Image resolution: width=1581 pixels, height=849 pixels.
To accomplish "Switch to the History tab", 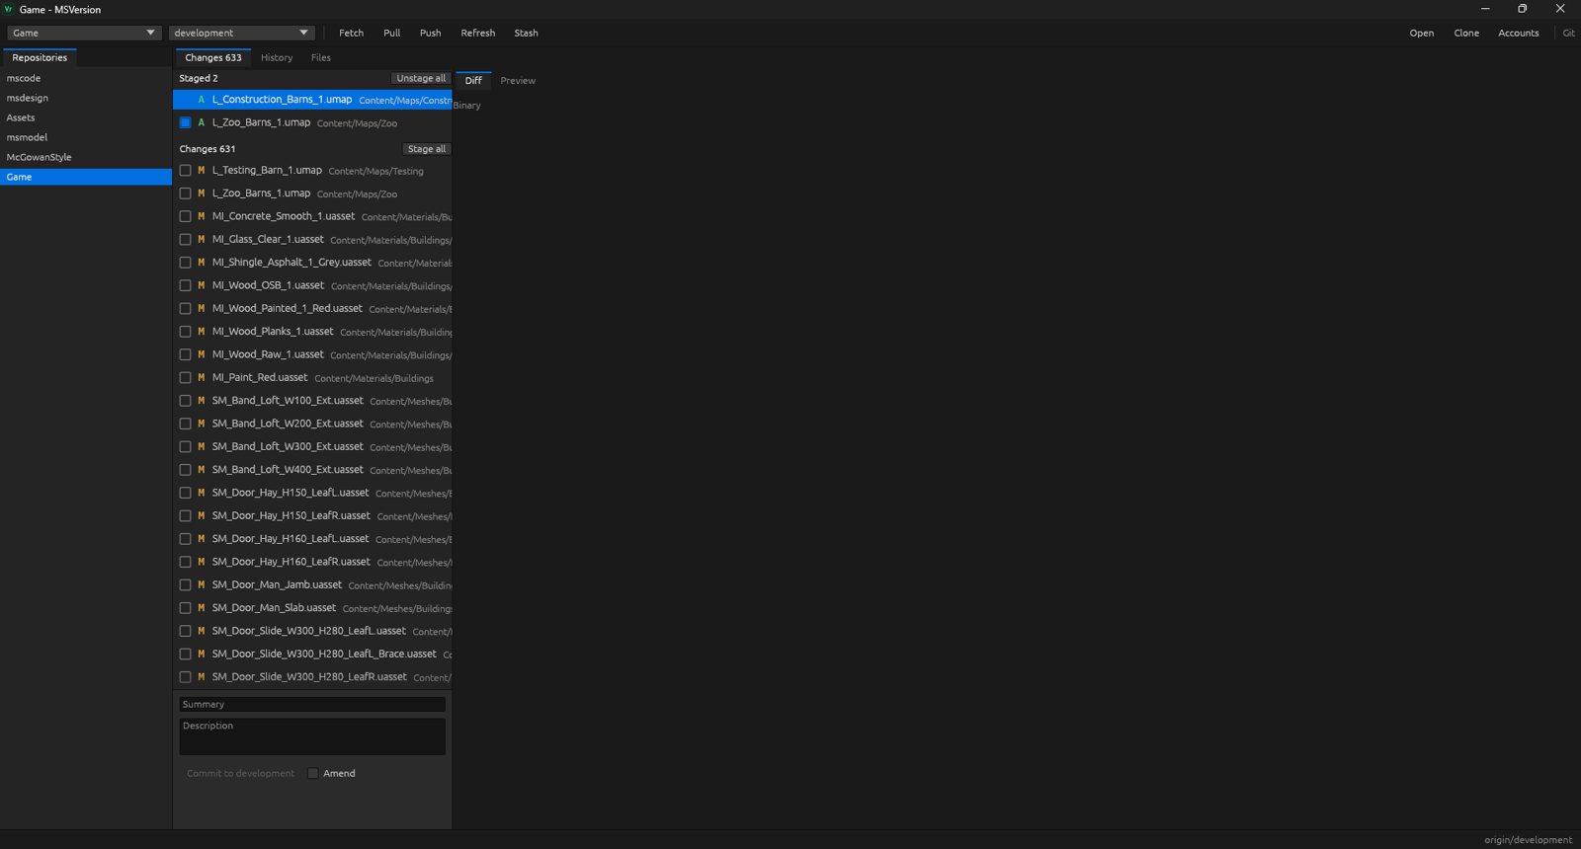I will coord(277,57).
